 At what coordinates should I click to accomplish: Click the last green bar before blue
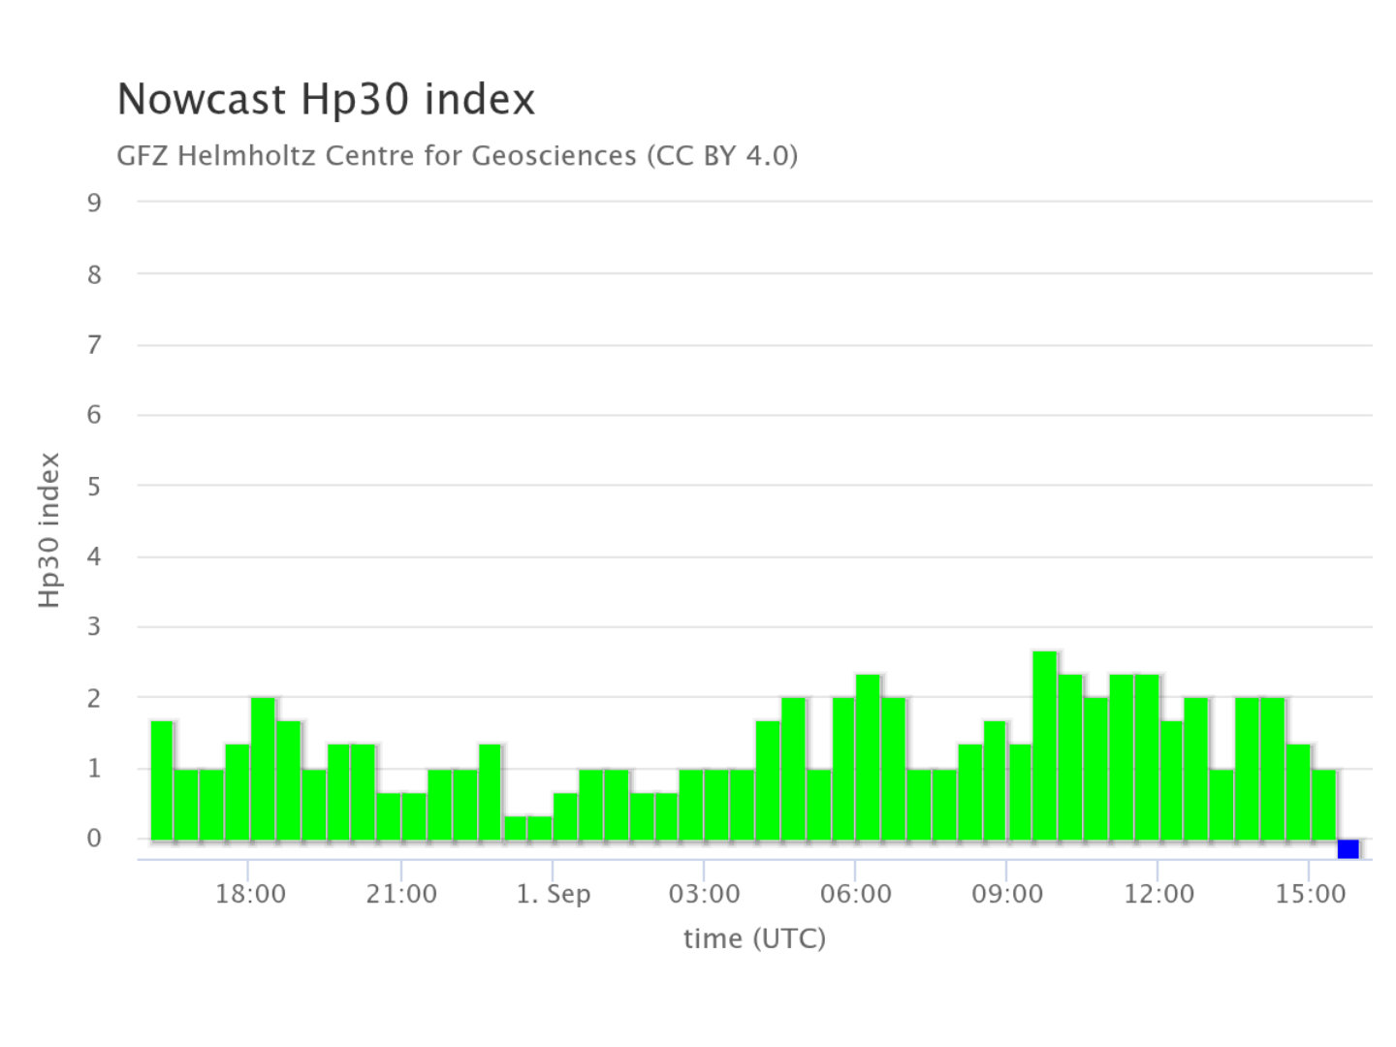point(1323,805)
